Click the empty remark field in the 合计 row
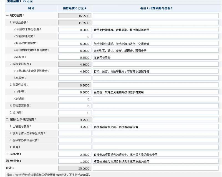Viewport: 222px width, 177px height. pyautogui.click(x=156, y=168)
